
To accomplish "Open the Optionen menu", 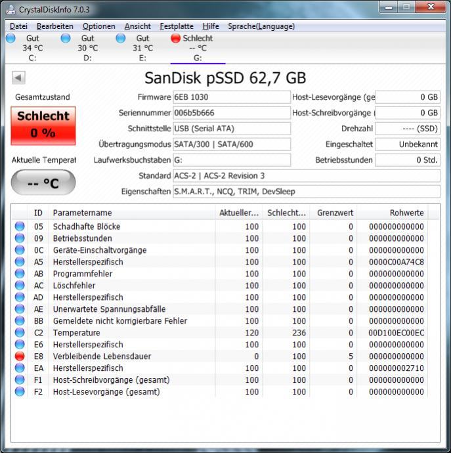I will coord(99,26).
